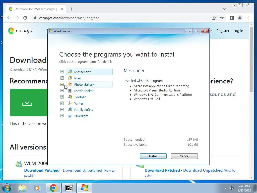Switch to Chrome from the taskbar

53,188
